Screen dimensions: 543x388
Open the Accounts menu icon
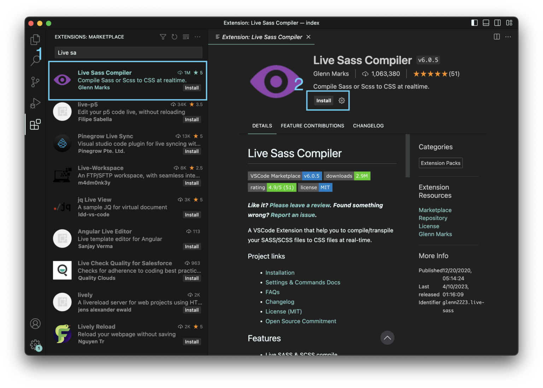(35, 323)
